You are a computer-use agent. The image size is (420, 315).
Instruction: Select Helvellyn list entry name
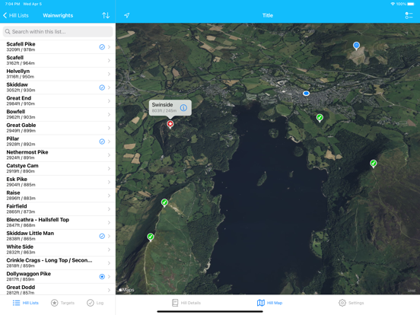[18, 72]
